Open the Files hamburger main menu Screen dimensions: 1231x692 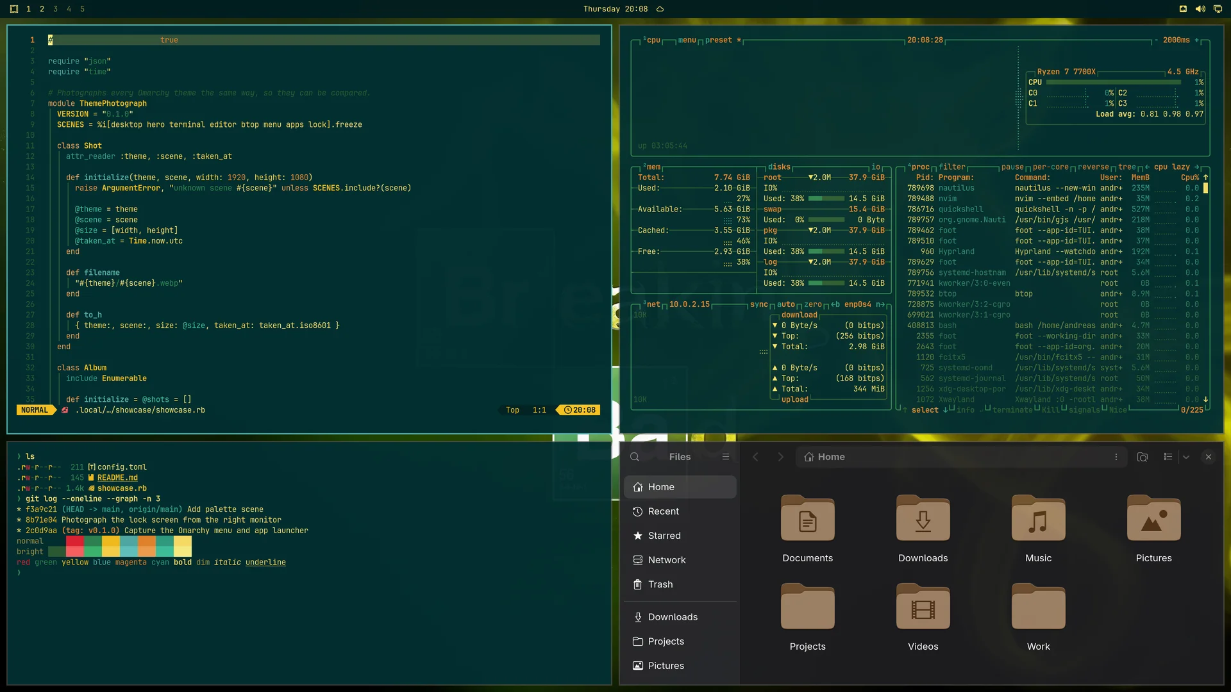pyautogui.click(x=726, y=457)
